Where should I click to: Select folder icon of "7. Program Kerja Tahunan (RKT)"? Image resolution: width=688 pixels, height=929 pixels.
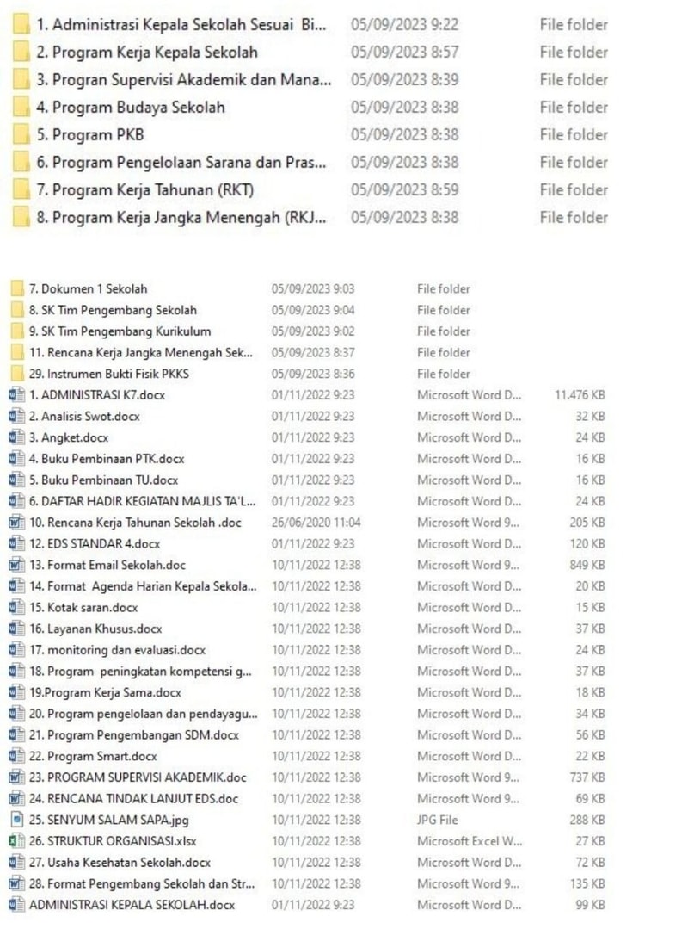click(x=21, y=189)
